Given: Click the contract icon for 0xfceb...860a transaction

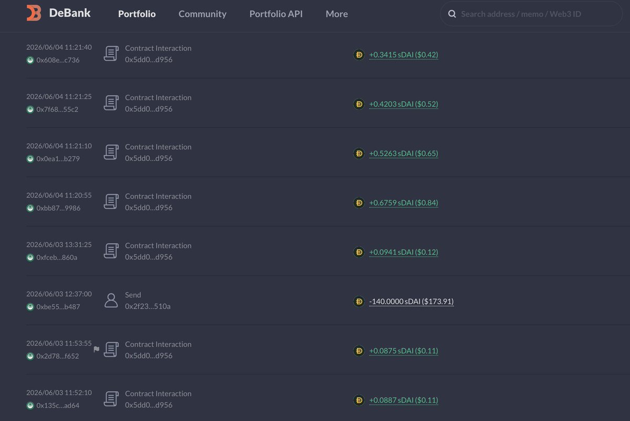Looking at the screenshot, I should 111,251.
